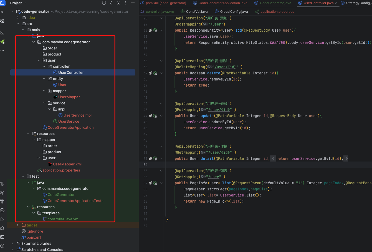Select UserMapper interface in tree

click(69, 97)
